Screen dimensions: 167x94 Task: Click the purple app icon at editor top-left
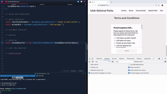(2, 2)
